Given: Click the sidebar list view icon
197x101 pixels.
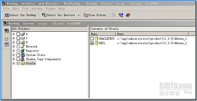Looking at the screenshot, I should [x=7, y=44].
